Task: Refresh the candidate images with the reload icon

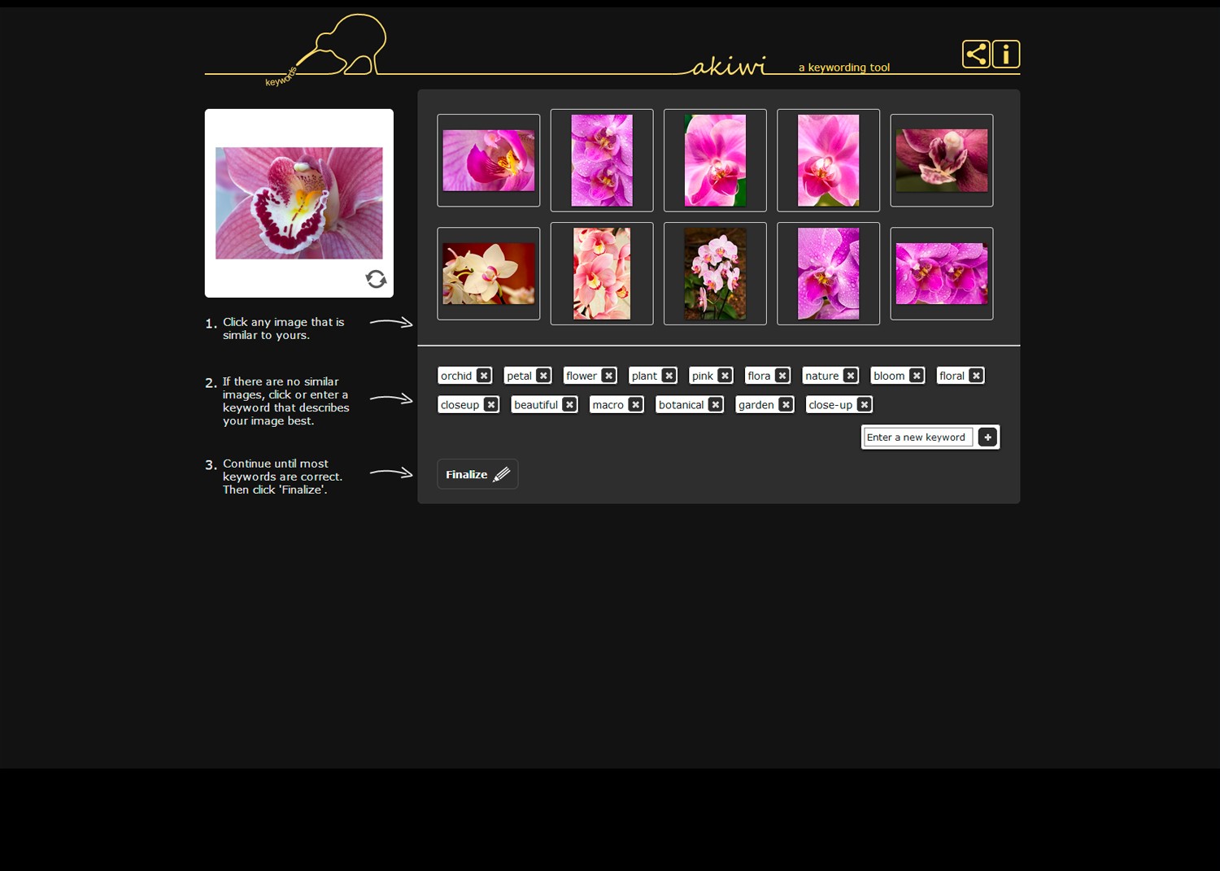Action: tap(375, 279)
